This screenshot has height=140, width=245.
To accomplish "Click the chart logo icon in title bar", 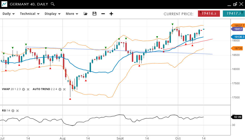I will [x=4, y=4].
